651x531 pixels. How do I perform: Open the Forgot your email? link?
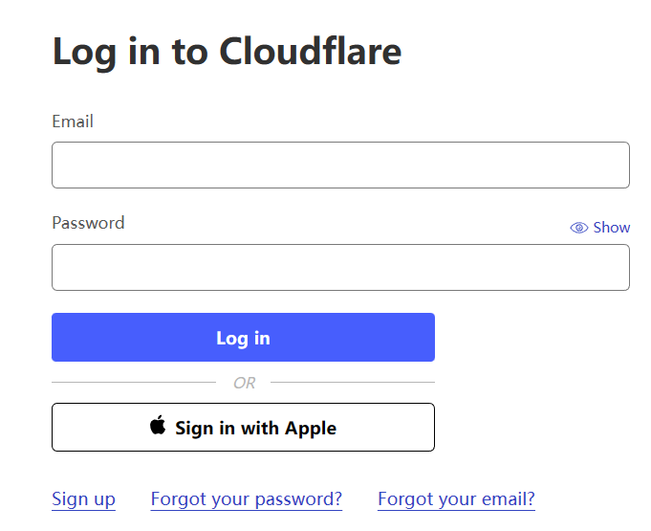pos(456,499)
